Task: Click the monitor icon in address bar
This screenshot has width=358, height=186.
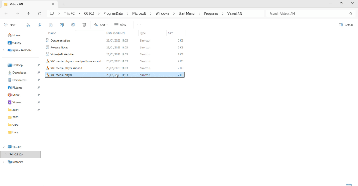Action: point(52,13)
